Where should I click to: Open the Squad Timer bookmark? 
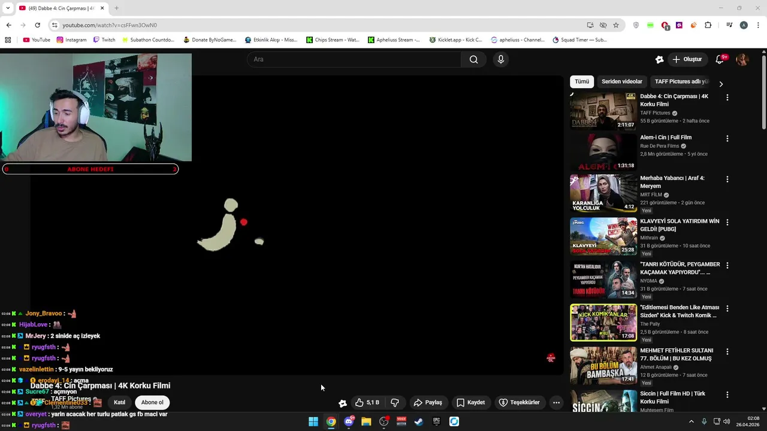click(x=579, y=40)
